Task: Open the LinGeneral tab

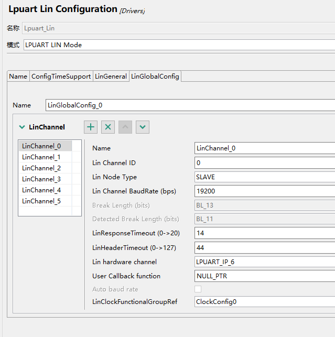Action: pos(111,77)
